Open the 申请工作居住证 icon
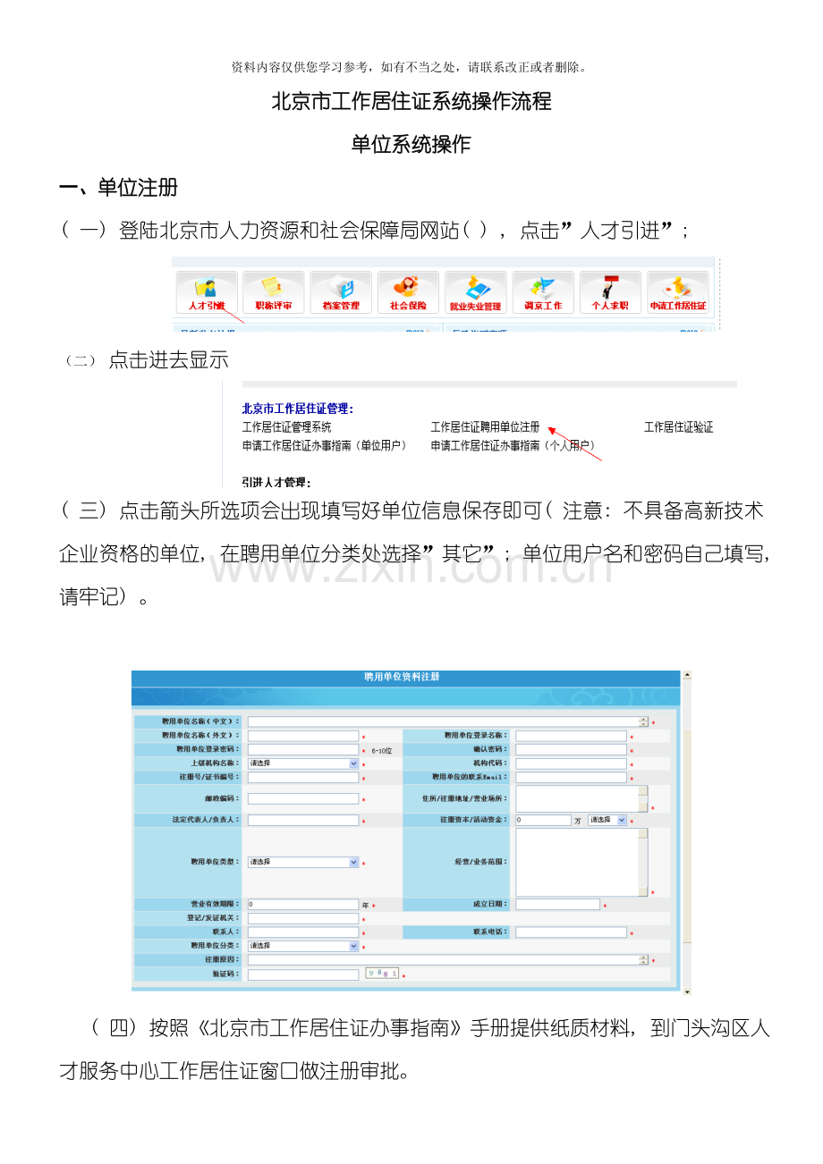The height and width of the screenshot is (1164, 823). [x=678, y=292]
